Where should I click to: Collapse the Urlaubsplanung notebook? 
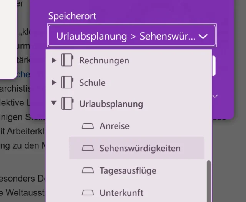[54, 104]
